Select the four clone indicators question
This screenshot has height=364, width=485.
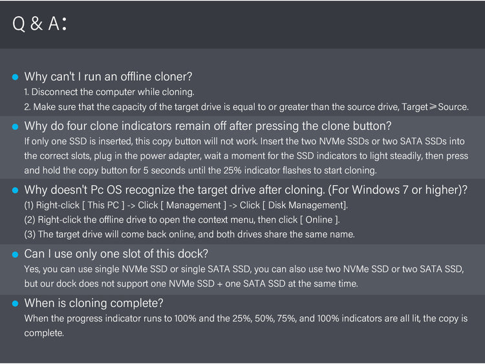208,126
